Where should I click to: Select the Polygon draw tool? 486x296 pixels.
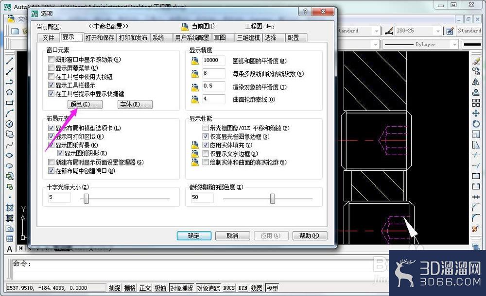[10, 92]
